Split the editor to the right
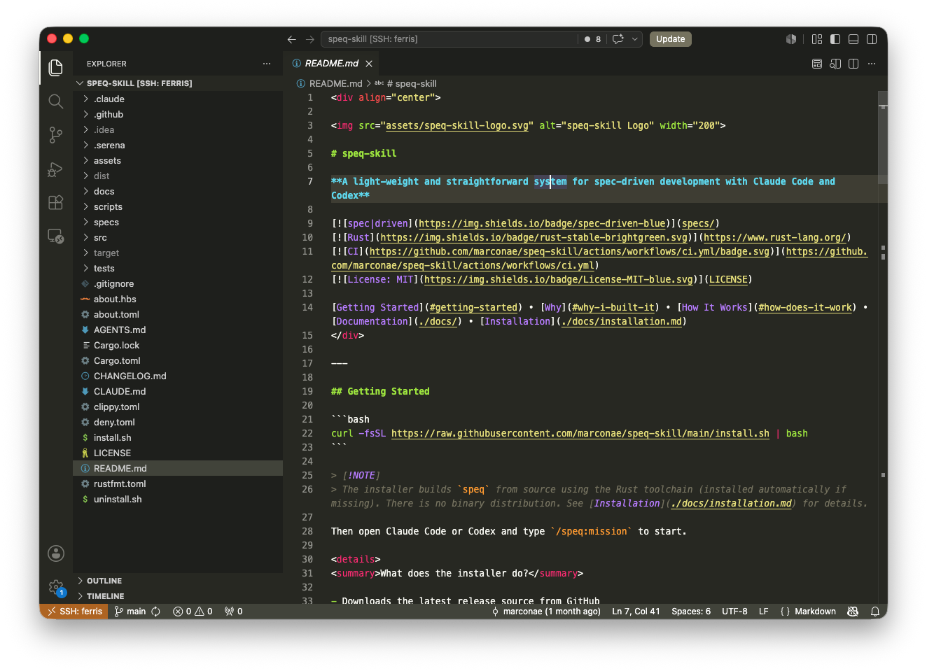 853,64
